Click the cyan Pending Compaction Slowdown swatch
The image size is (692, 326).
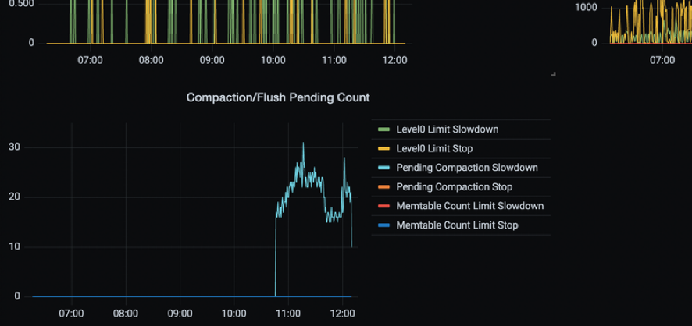coord(384,168)
